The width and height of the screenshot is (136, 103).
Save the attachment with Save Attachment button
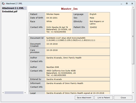84,98
